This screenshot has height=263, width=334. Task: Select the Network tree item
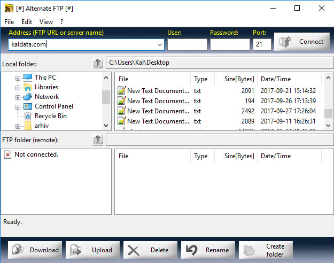[46, 97]
